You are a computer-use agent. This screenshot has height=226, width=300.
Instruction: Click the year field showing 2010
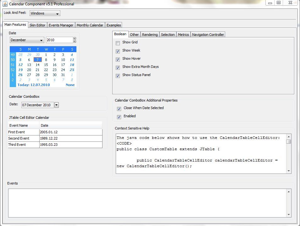[x=59, y=40]
